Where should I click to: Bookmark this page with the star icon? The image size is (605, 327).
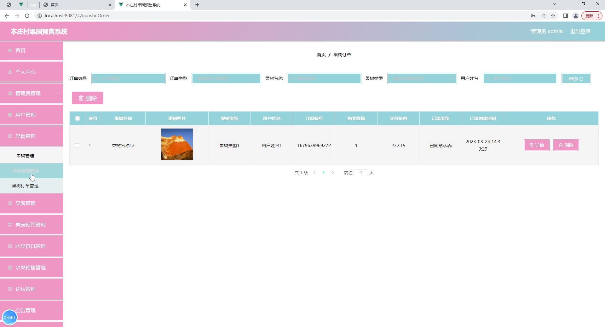553,16
